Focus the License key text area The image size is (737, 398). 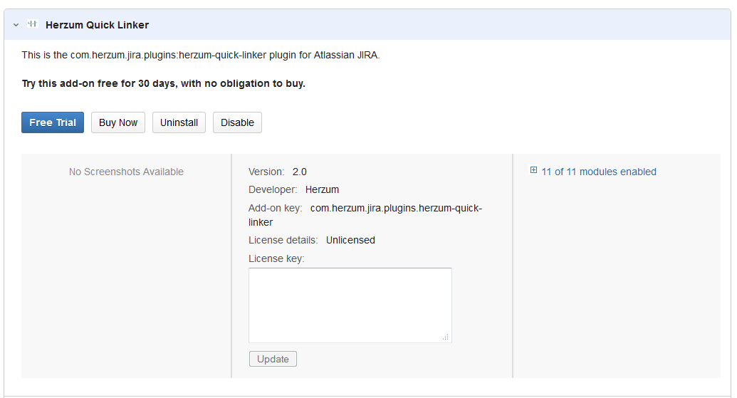(350, 305)
